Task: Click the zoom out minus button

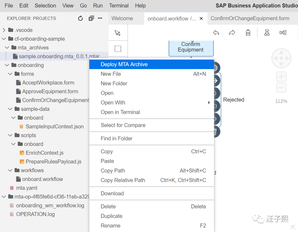Action: coord(281,88)
